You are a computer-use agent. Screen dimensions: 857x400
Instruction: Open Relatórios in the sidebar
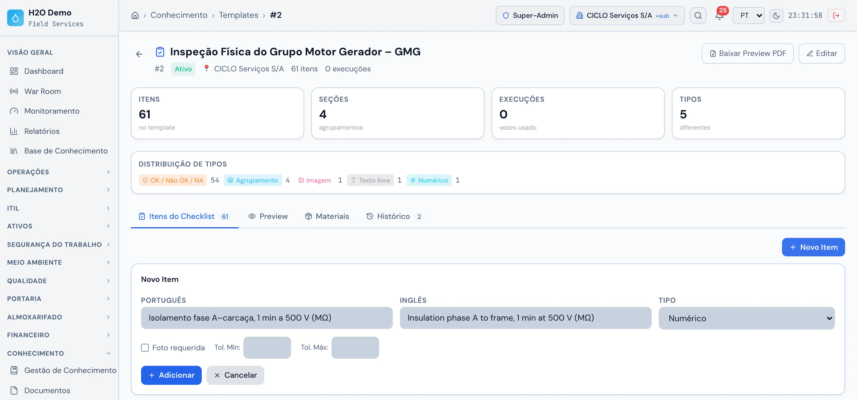pyautogui.click(x=59, y=131)
